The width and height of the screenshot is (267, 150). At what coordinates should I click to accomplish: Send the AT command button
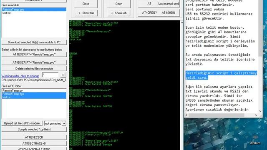coord(149,4)
